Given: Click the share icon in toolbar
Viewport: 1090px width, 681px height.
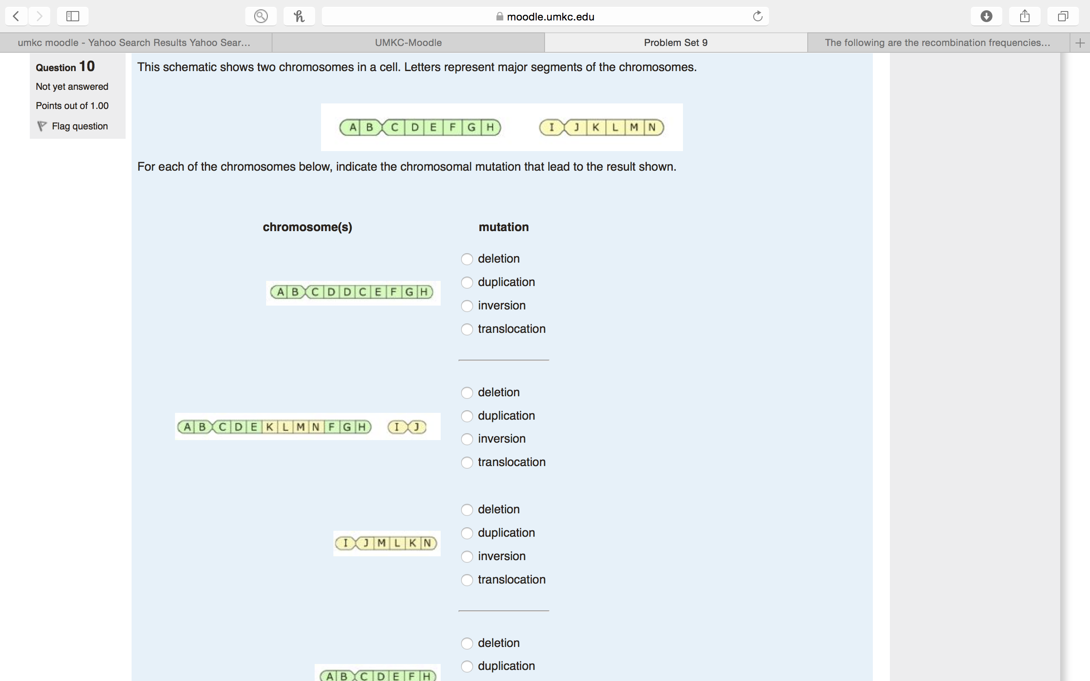Looking at the screenshot, I should [x=1025, y=17].
